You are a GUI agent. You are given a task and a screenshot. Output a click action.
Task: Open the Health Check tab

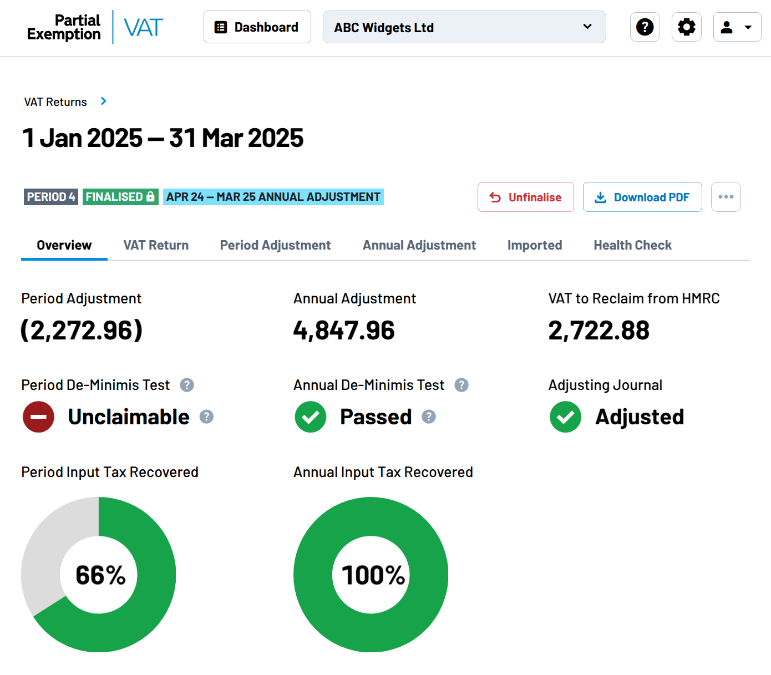(632, 245)
